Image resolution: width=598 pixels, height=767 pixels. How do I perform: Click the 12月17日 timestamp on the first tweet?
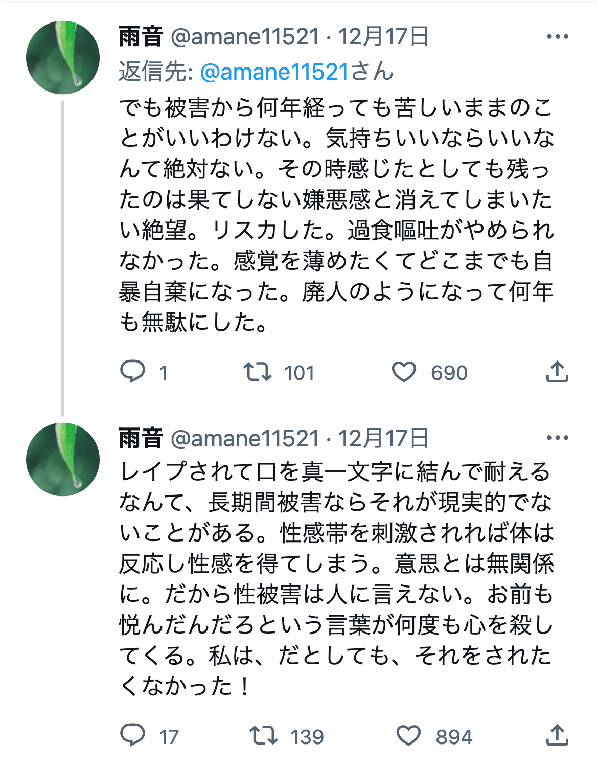pos(383,36)
